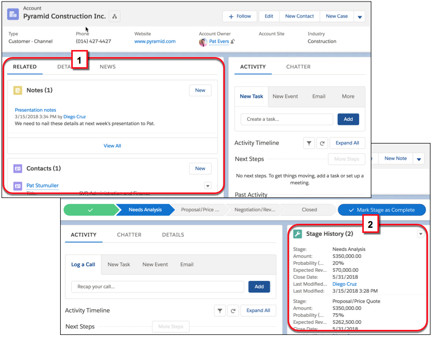Open the account CHATTER tab
Viewport: 432px width, 342px height.
coord(298,67)
